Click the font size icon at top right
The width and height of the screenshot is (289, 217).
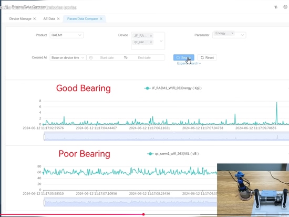coord(276,7)
